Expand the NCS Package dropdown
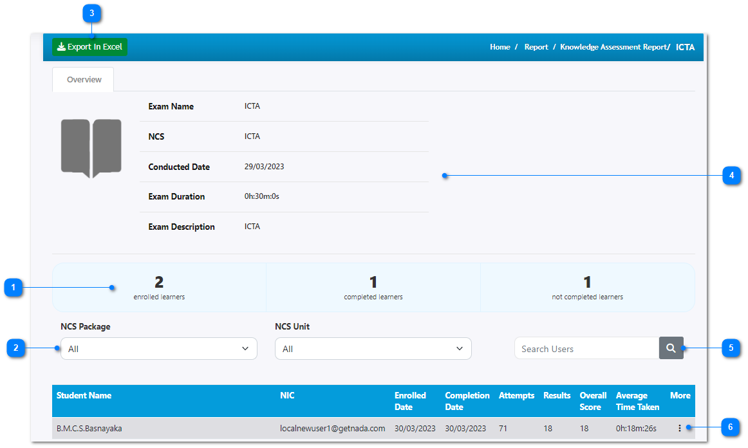The width and height of the screenshot is (748, 448). 158,348
